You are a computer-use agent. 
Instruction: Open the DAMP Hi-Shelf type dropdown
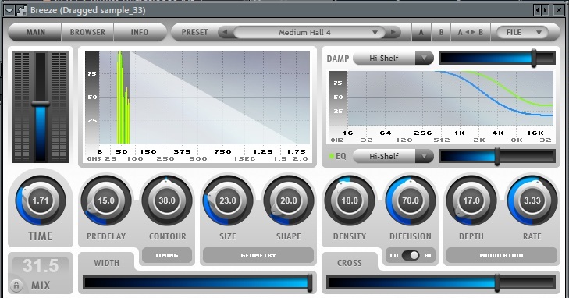pyautogui.click(x=393, y=58)
